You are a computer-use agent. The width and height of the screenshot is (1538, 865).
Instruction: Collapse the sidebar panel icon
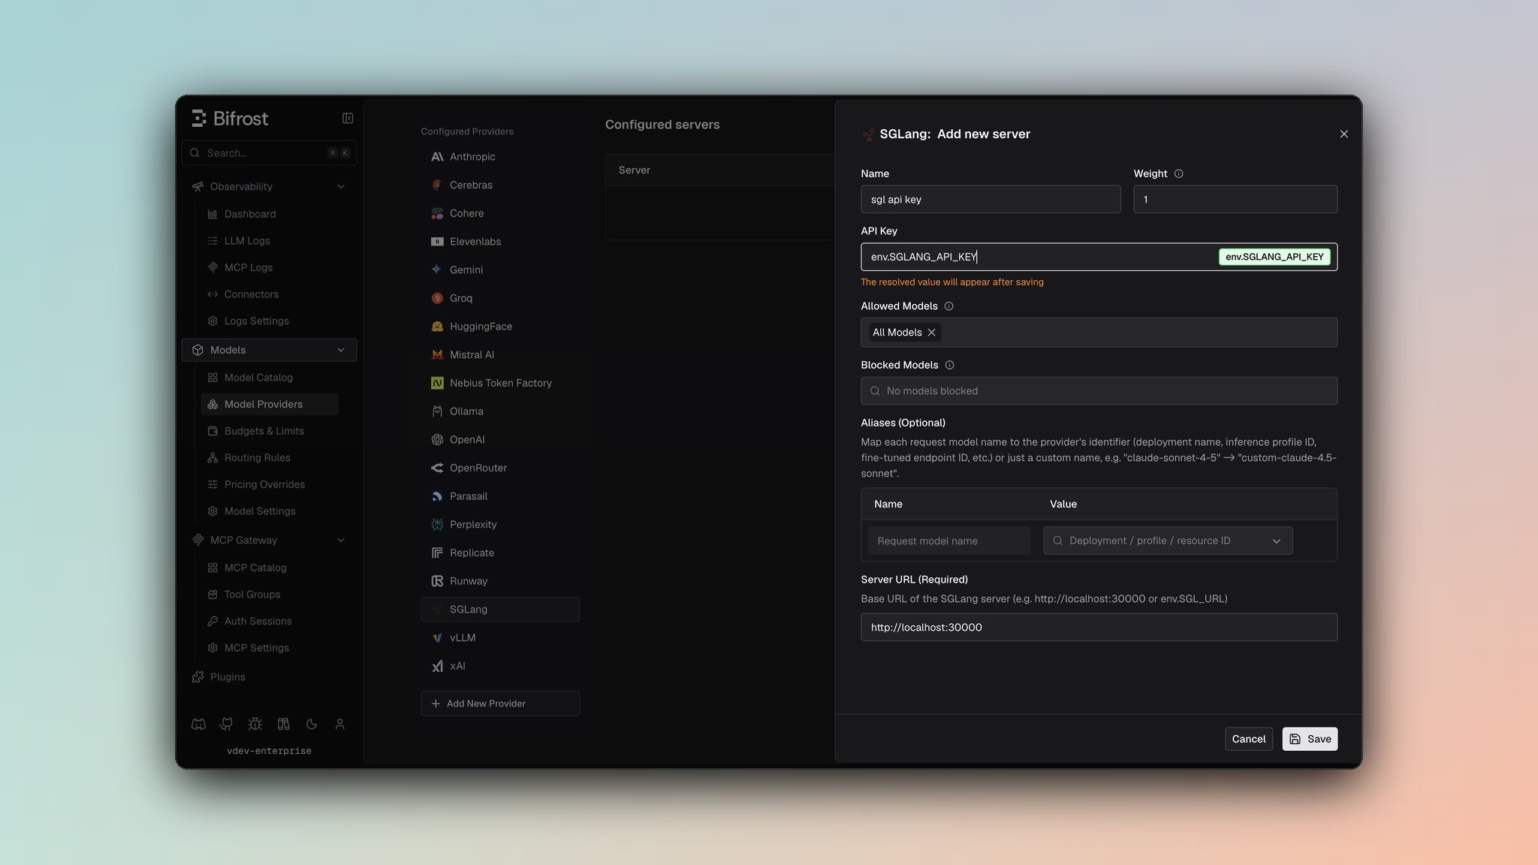coord(348,118)
